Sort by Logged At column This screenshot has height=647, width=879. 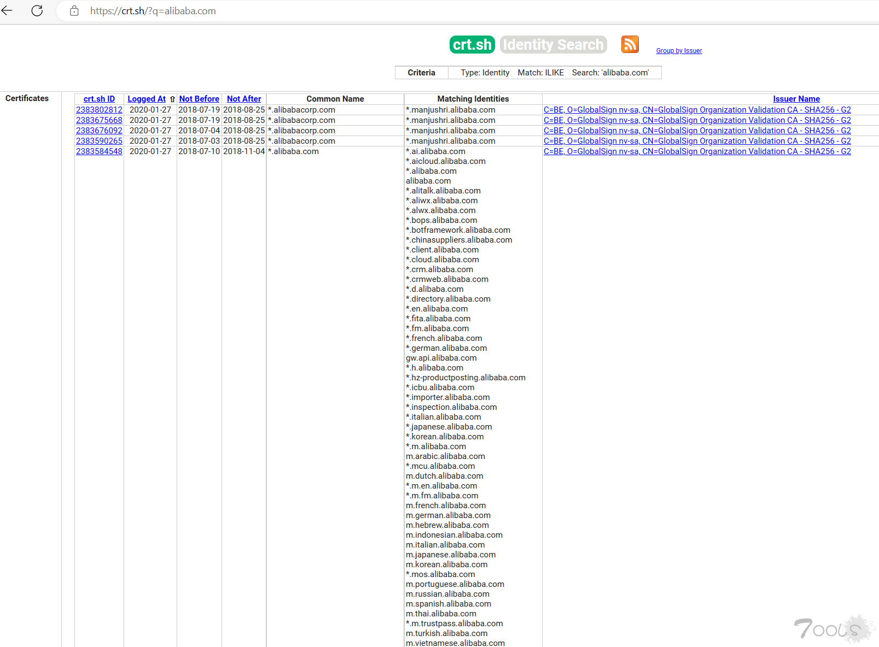(147, 99)
